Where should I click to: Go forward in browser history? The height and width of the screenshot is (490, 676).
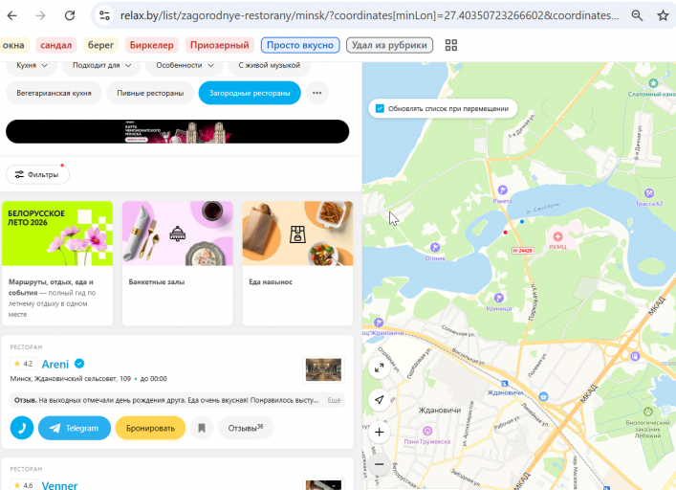coord(40,16)
